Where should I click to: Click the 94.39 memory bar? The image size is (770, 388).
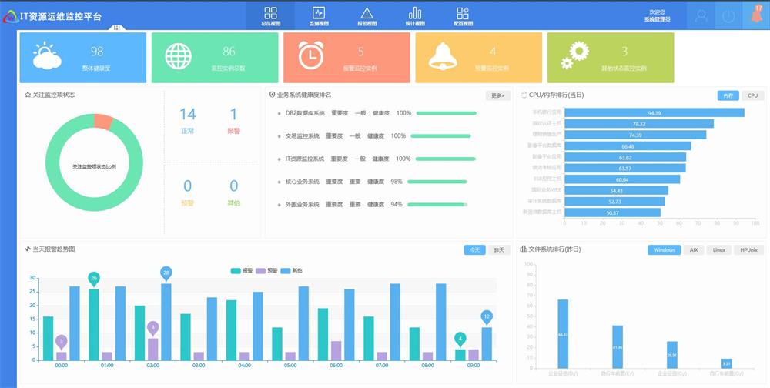654,113
